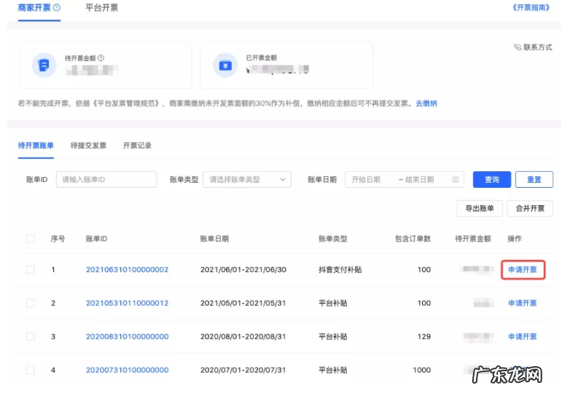Image resolution: width=570 pixels, height=396 pixels.
Task: Click the 联系方式 link
Action: tap(538, 47)
